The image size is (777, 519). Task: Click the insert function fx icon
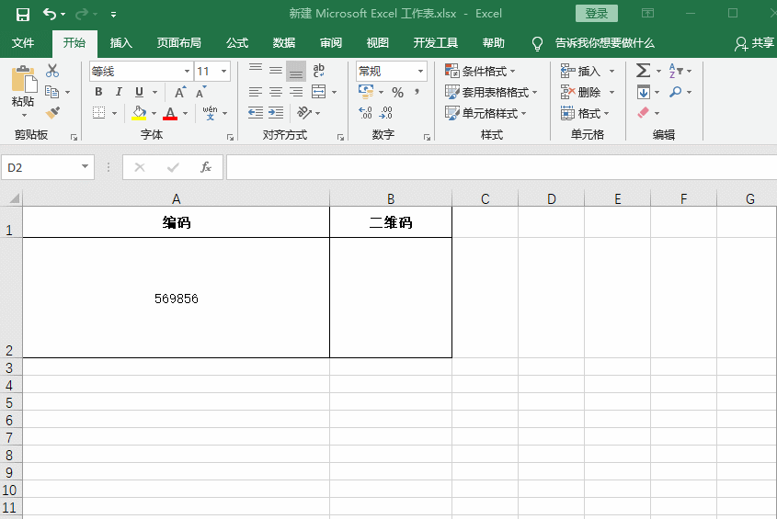[x=206, y=167]
